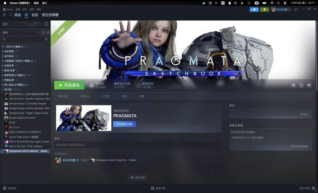Go to the 商店 store tab
The height and width of the screenshot is (193, 318).
[x=17, y=15]
